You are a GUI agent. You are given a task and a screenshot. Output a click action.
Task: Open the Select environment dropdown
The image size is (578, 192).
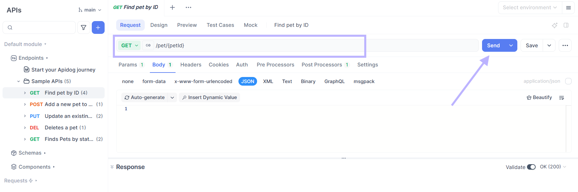tap(530, 8)
